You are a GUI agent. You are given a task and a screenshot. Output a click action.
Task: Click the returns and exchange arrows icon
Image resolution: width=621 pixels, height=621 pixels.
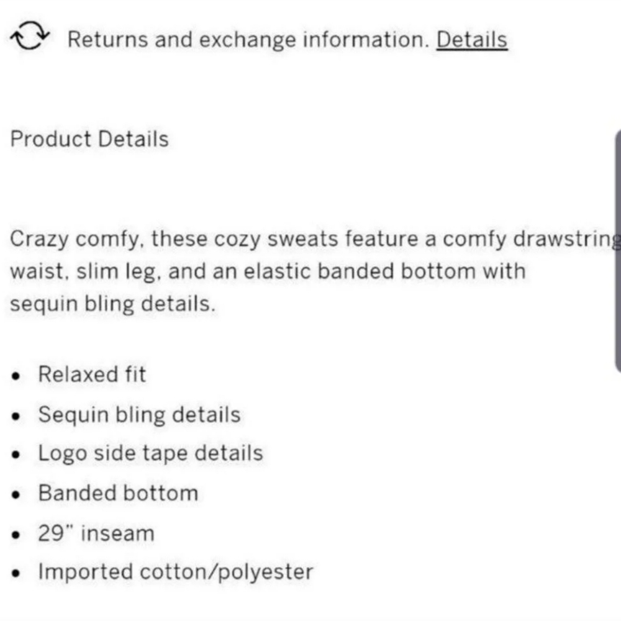click(30, 35)
